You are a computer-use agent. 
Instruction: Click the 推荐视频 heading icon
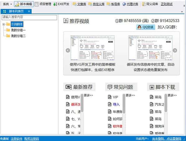click(66, 21)
